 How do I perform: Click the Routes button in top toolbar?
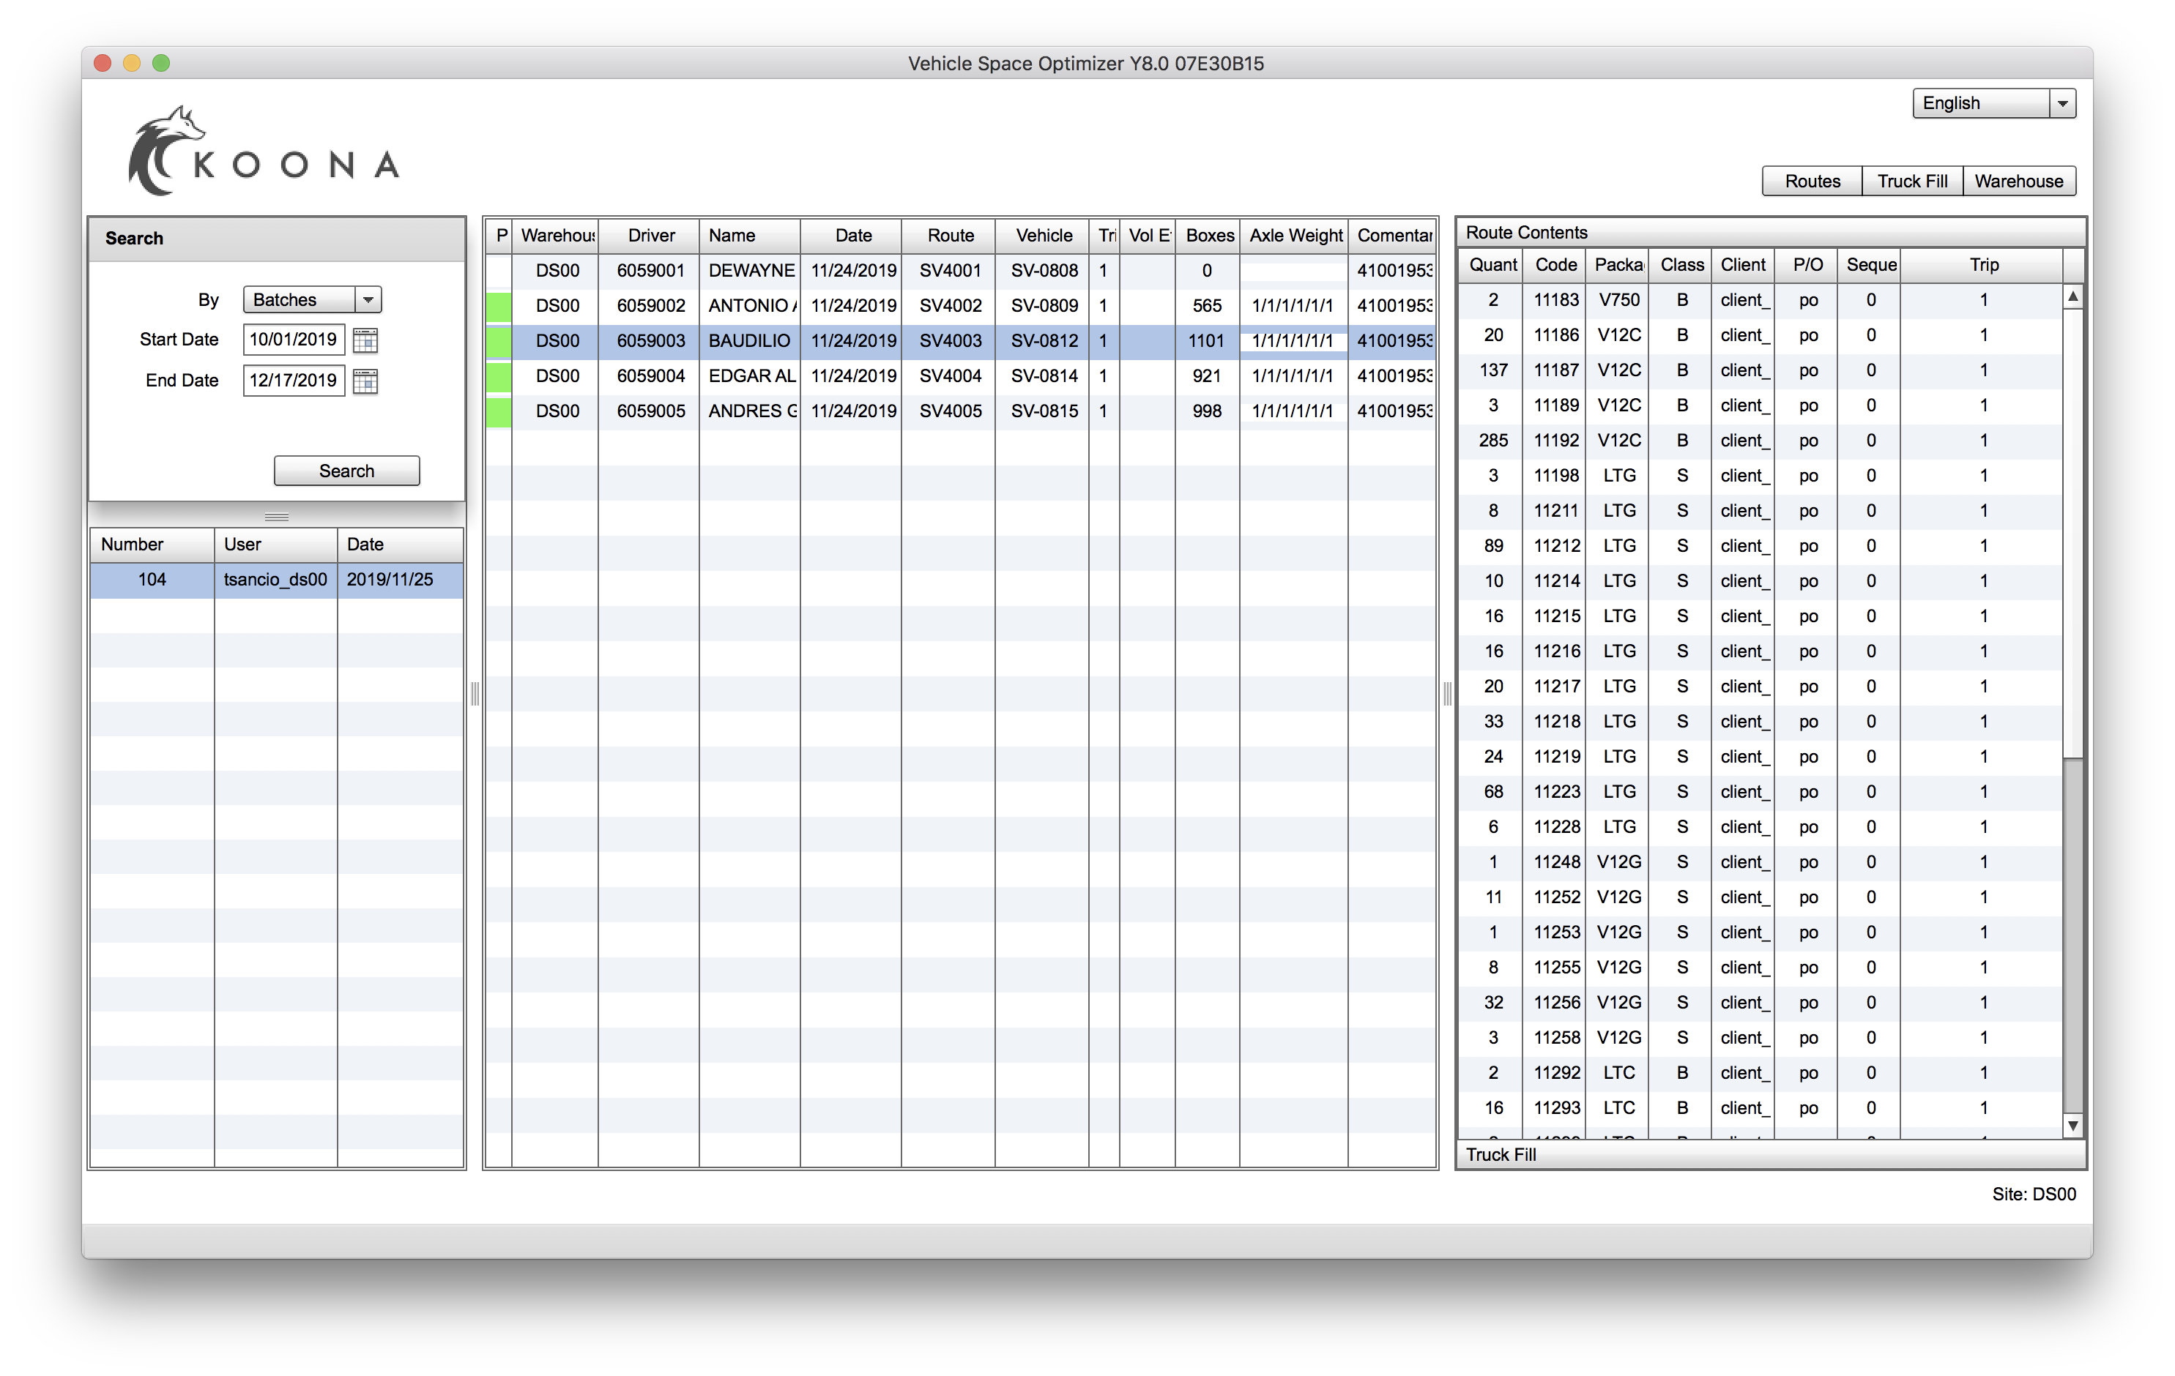(x=1812, y=179)
